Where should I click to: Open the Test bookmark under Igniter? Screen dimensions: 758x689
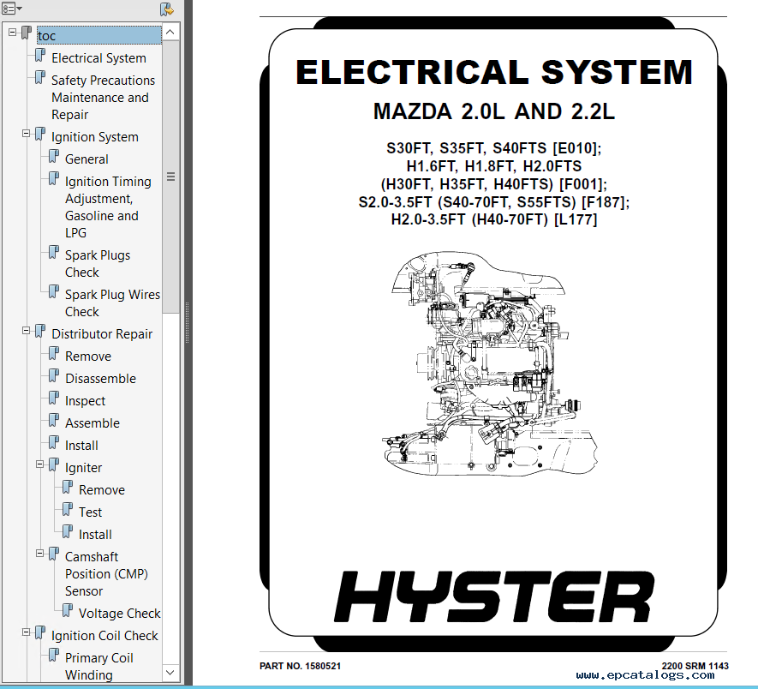tap(90, 512)
